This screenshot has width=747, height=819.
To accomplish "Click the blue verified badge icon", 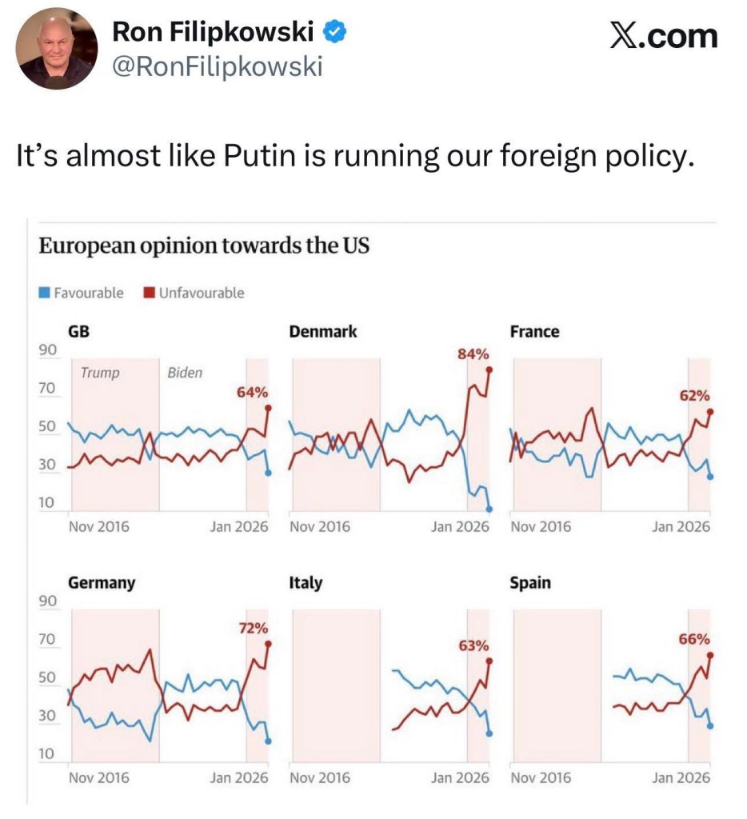I will tap(334, 33).
